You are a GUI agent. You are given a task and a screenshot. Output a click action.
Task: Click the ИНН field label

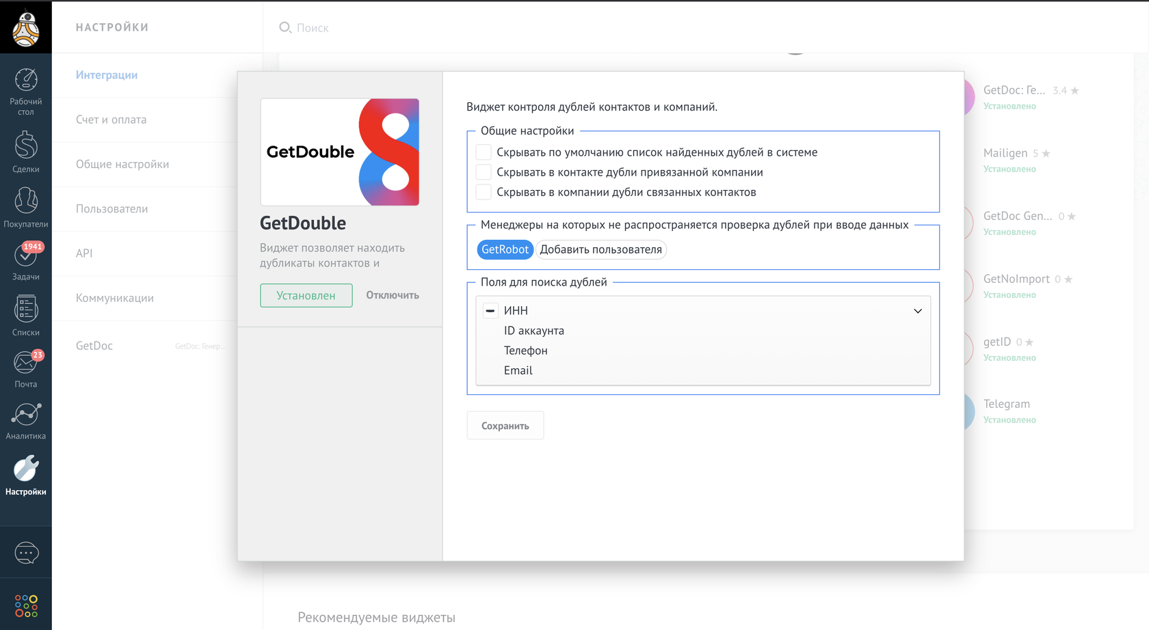point(516,310)
